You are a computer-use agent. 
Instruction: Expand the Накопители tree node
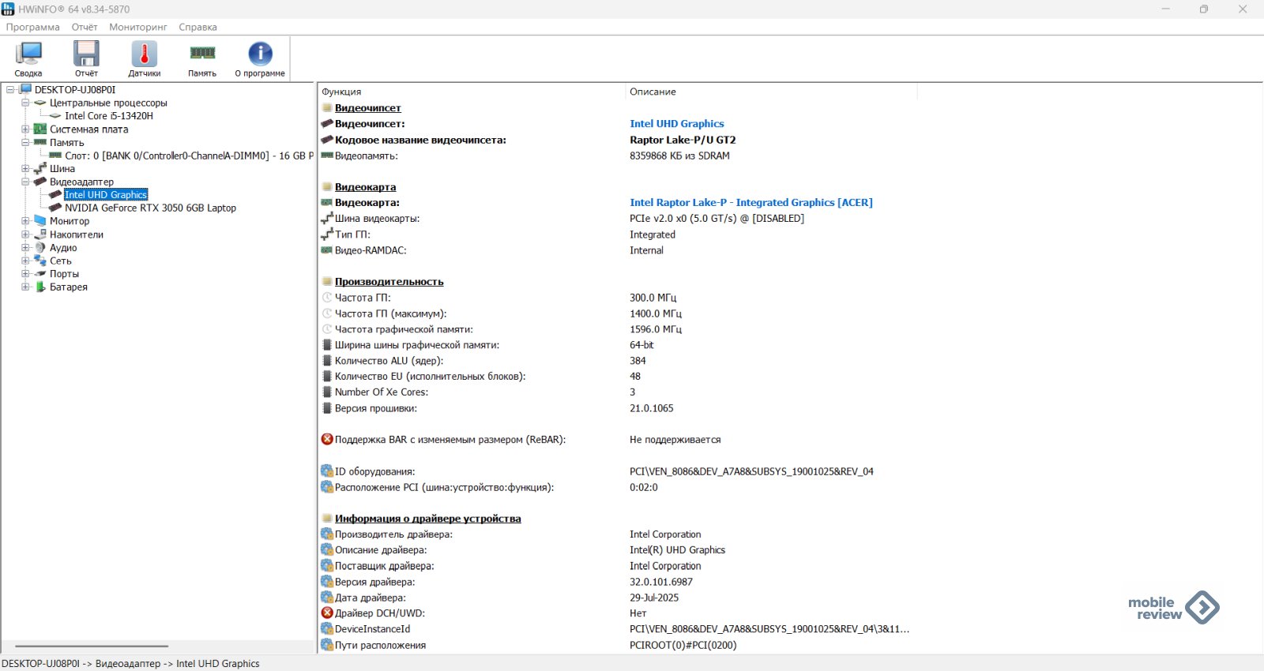25,234
